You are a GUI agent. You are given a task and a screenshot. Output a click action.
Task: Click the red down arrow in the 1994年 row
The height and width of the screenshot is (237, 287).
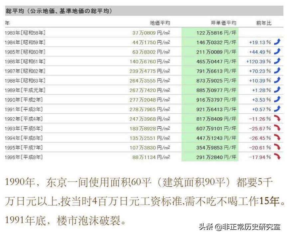pos(277,137)
